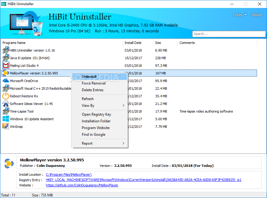Click the WinSnap icon
This screenshot has width=267, height=198.
(x=5, y=126)
